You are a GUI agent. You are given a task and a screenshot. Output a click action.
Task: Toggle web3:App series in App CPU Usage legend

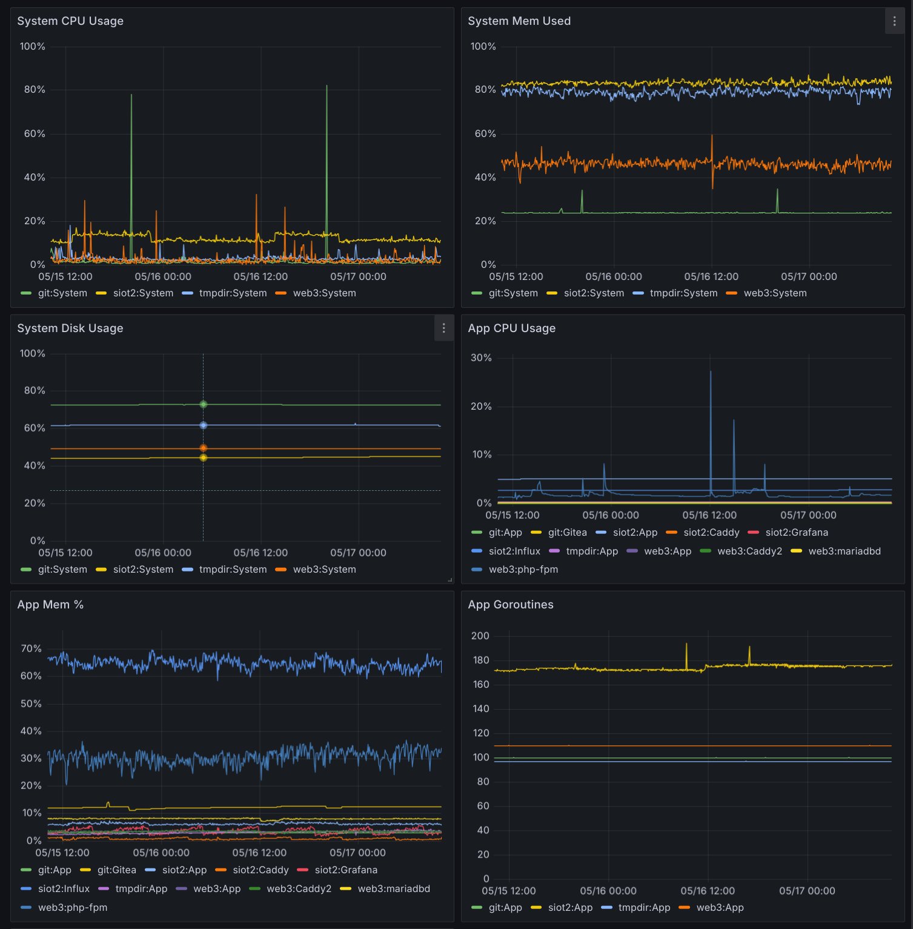click(x=668, y=551)
